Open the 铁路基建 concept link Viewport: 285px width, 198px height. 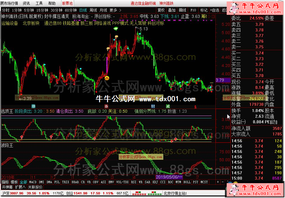coord(71,23)
